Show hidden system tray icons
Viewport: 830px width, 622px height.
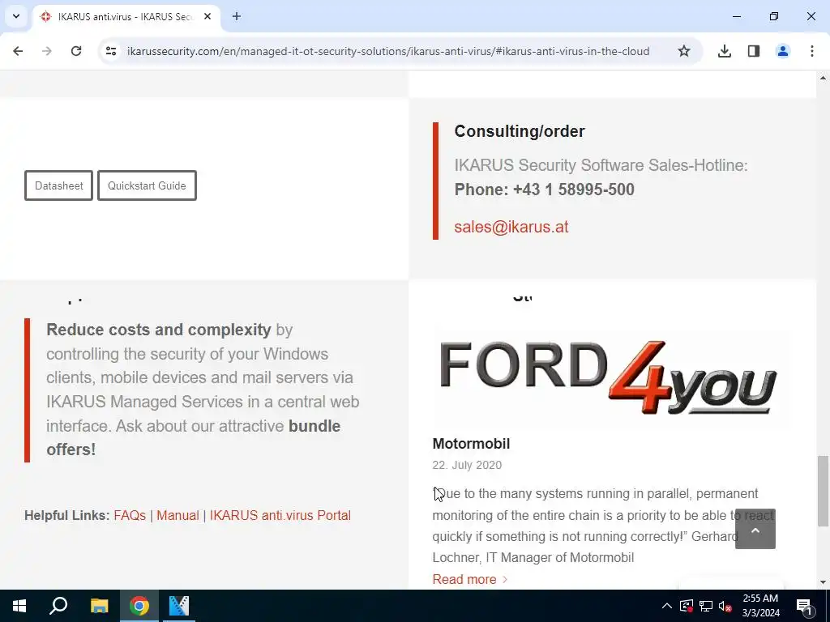[x=667, y=606]
